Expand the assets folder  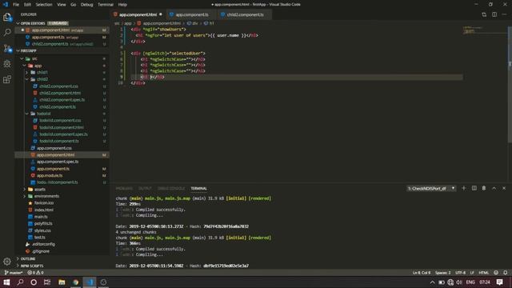[x=25, y=190]
